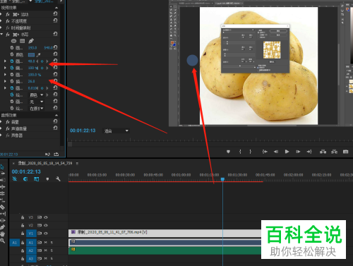Add a marker in the timeline header
Viewport: 353px width, 266px height.
(x=47, y=179)
